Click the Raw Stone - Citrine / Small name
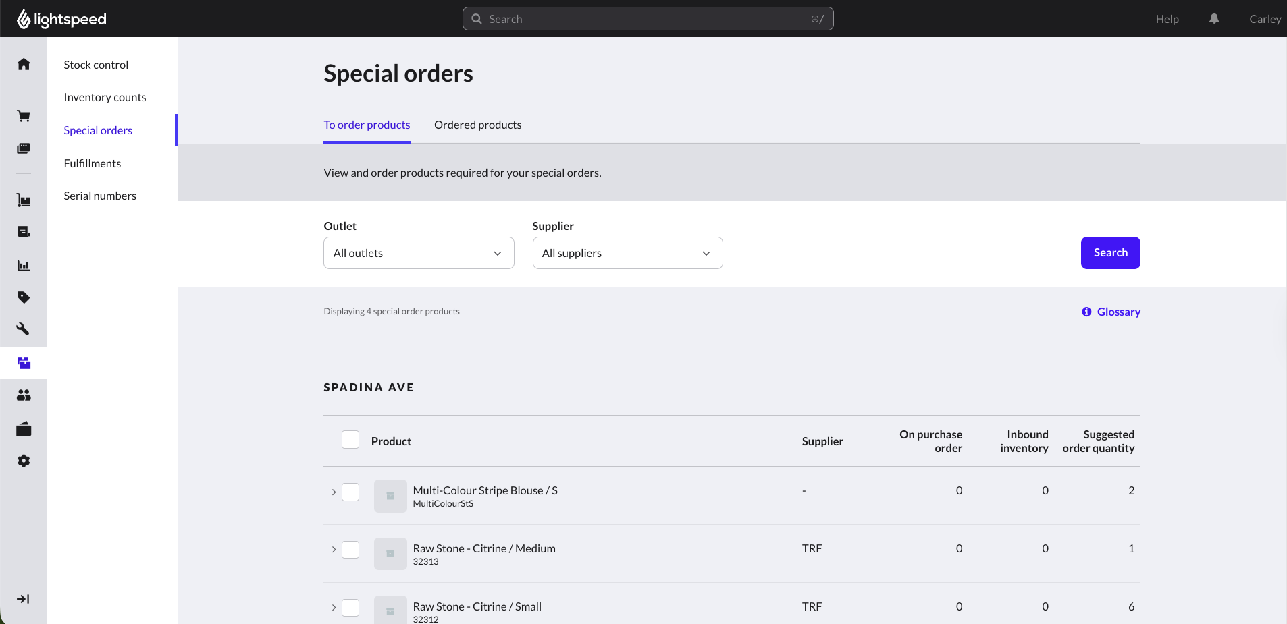Screen dimensions: 1287x624 coord(477,606)
